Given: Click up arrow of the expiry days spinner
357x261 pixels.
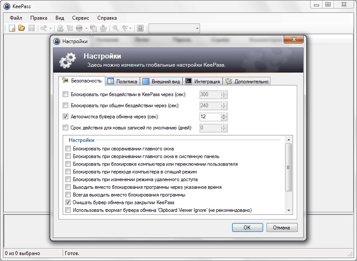Looking at the screenshot, I should coord(224,126).
